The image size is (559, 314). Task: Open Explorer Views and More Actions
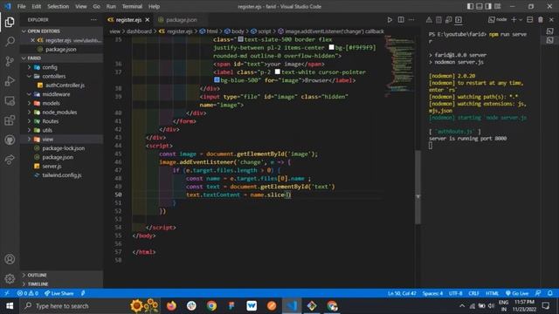(x=93, y=20)
